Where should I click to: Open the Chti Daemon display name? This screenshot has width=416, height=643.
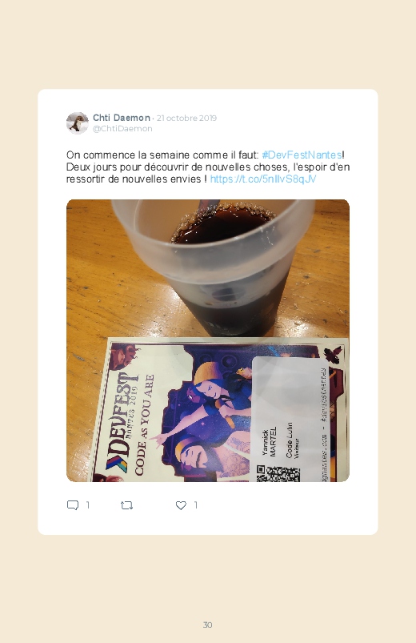click(x=122, y=118)
